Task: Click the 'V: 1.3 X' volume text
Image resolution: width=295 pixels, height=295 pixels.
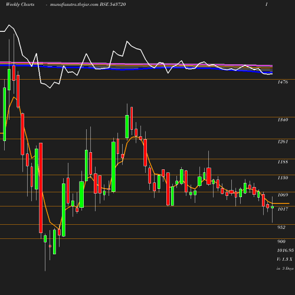Action: pyautogui.click(x=284, y=259)
